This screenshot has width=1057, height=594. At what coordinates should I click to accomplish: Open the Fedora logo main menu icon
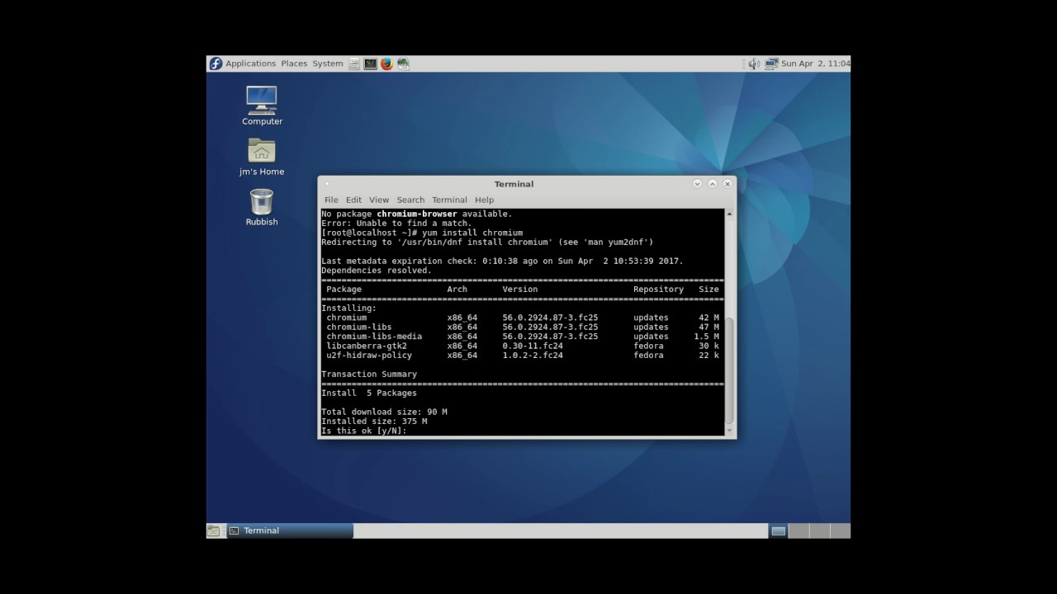(x=216, y=64)
